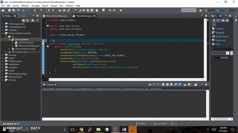Click Remove All Terminated Launches icon

coord(158,85)
